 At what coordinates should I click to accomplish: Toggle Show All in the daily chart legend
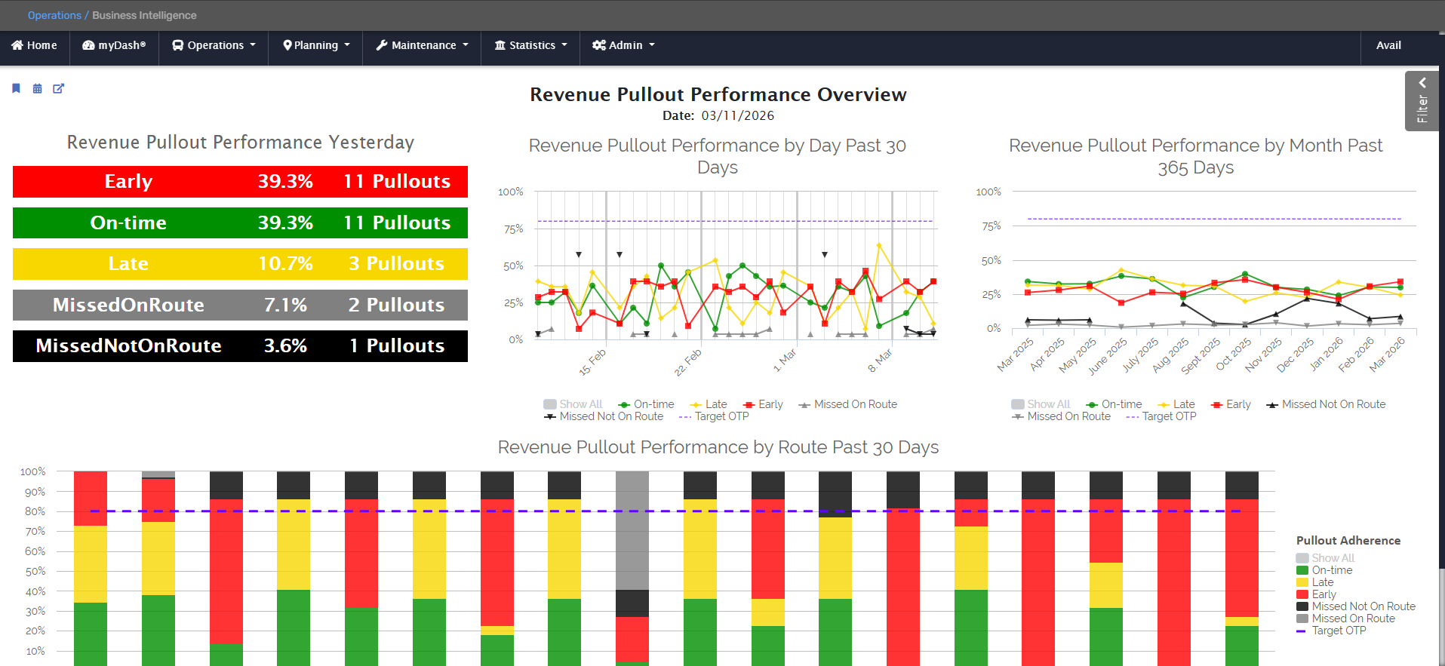click(x=573, y=404)
